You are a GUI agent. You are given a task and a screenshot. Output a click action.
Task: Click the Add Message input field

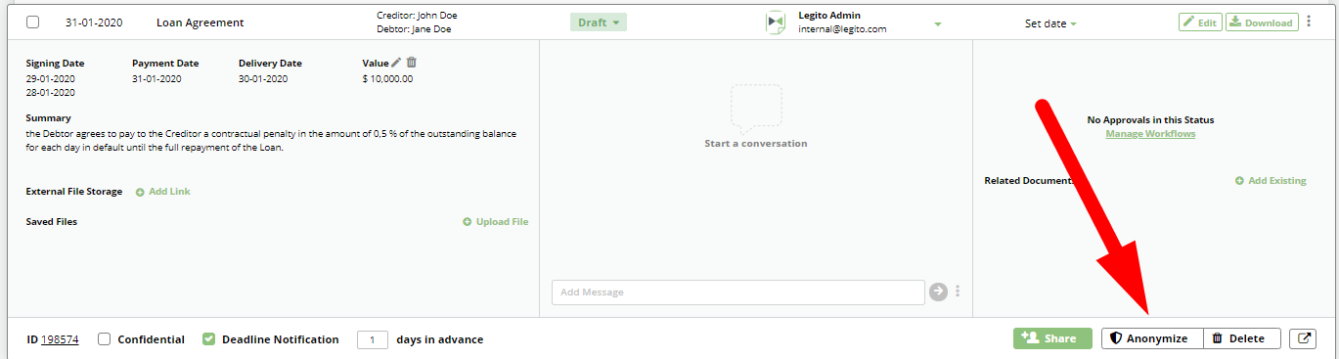tap(737, 292)
